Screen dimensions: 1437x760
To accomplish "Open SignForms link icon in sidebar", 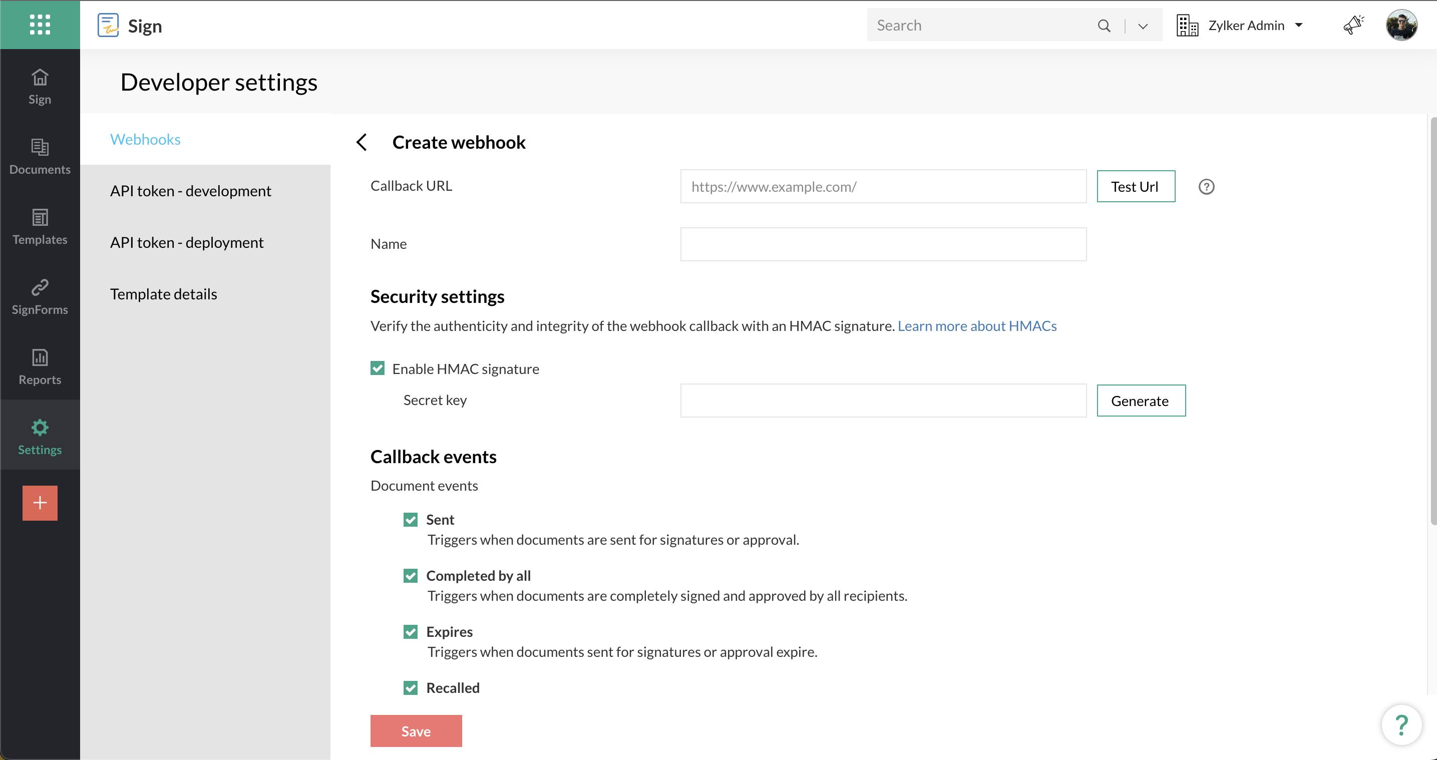I will point(40,297).
